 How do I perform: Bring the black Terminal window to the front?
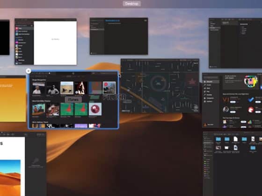[5, 37]
